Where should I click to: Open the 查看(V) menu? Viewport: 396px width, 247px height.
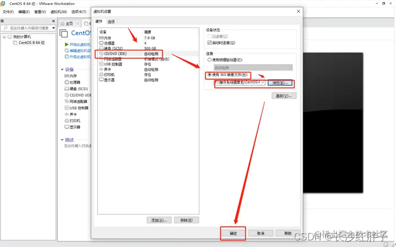[40, 12]
